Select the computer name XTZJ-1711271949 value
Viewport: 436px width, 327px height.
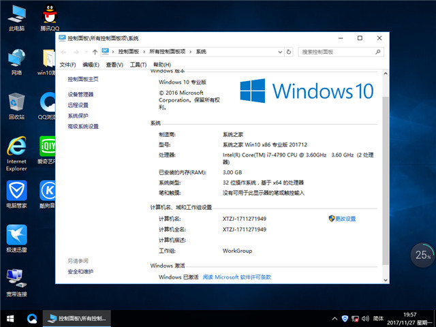[245, 219]
